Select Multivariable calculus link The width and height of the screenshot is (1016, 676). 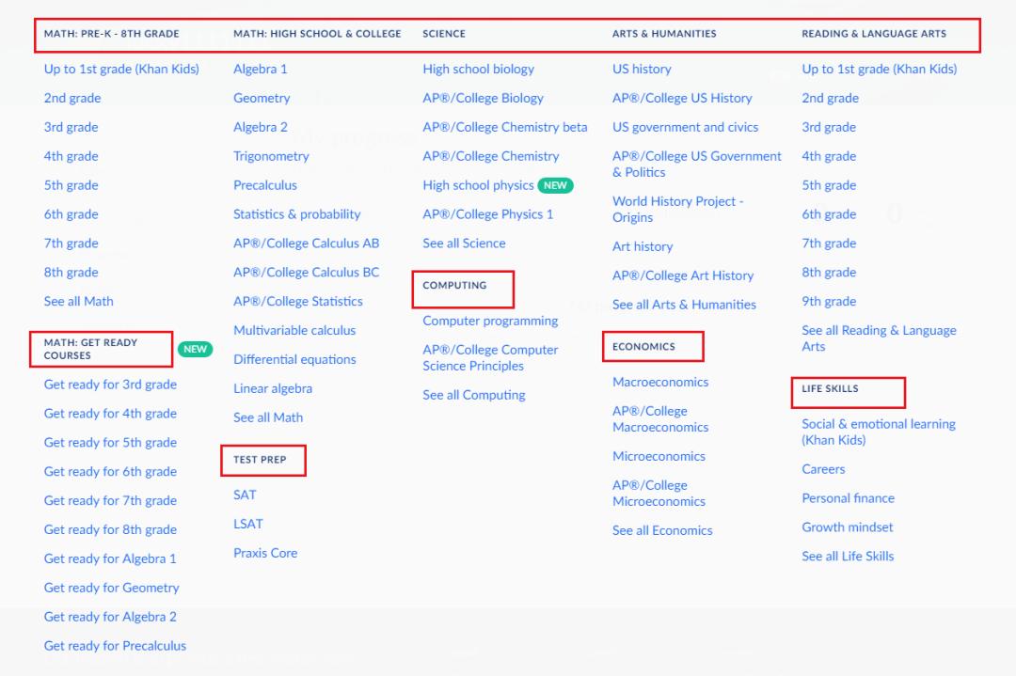point(294,330)
